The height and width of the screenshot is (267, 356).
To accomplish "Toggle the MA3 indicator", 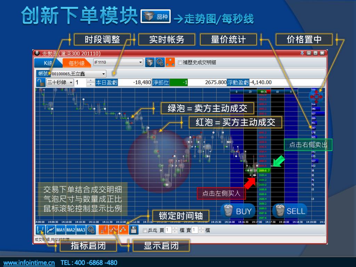I will [81, 230].
